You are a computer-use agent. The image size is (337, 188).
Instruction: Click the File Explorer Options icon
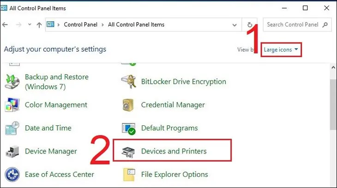coord(128,175)
